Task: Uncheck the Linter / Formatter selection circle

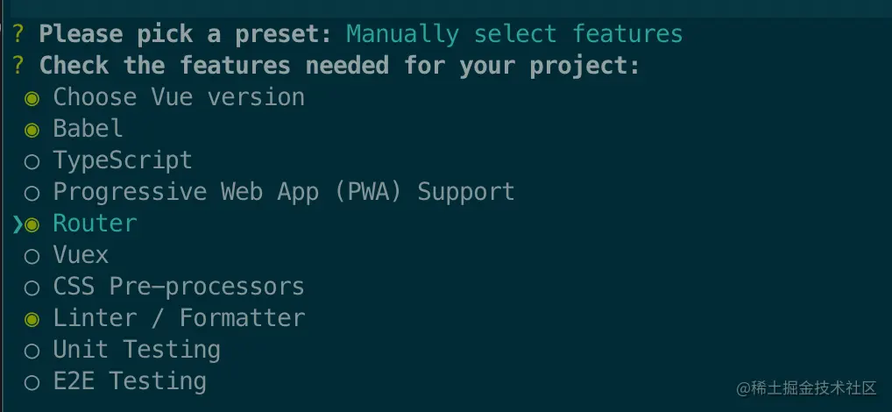Action: (x=32, y=320)
